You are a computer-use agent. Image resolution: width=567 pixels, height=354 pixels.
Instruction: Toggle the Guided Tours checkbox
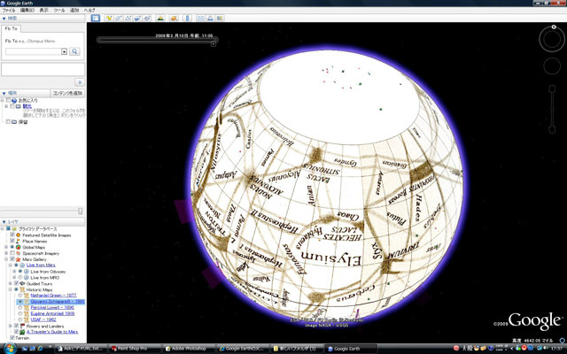(x=16, y=283)
